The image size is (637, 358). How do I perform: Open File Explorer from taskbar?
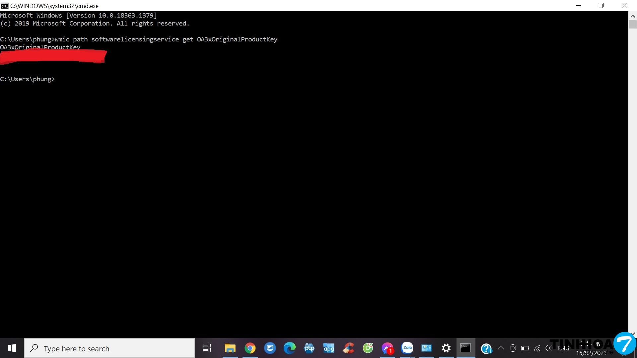[x=230, y=348]
